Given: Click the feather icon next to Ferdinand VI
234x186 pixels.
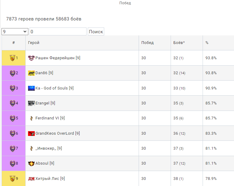Looking at the screenshot, I should [31, 118].
